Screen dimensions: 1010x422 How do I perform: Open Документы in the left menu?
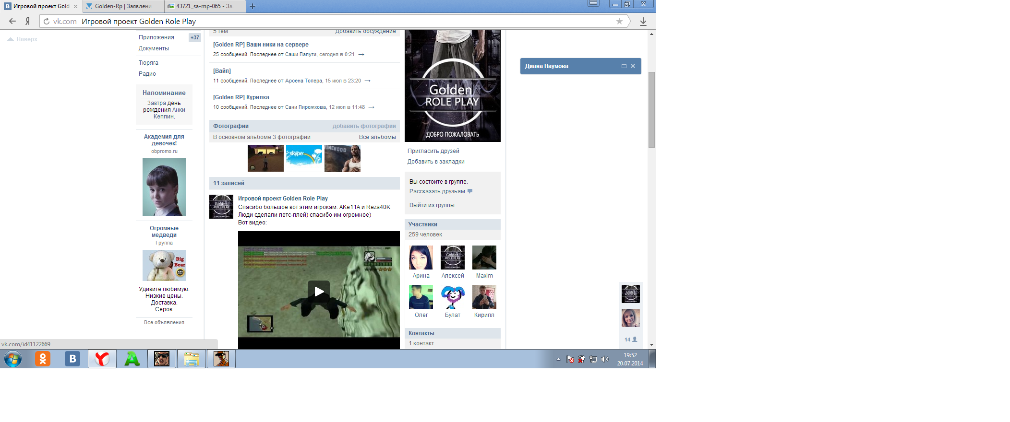pyautogui.click(x=154, y=48)
